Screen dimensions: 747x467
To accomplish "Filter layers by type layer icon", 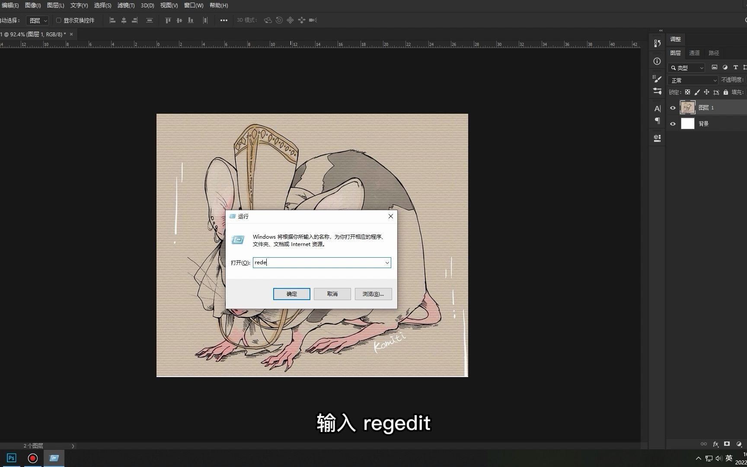I will [735, 67].
